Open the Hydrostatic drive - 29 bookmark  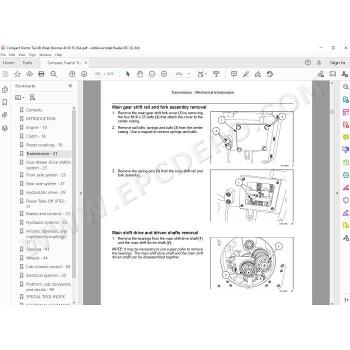[x=46, y=192]
